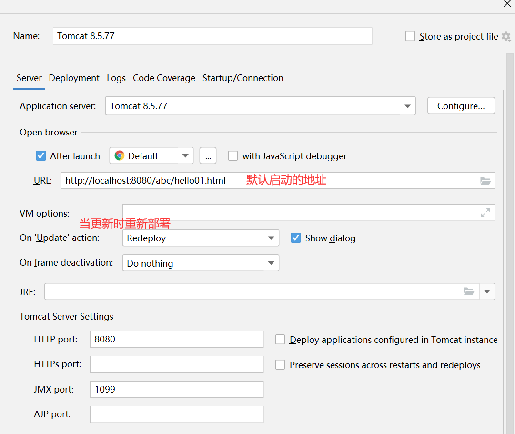
Task: Open the JRE dropdown arrow
Action: click(x=487, y=291)
